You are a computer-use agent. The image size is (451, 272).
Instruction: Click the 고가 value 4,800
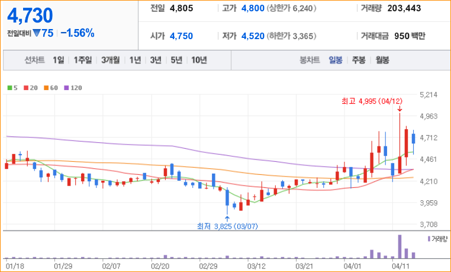[253, 8]
